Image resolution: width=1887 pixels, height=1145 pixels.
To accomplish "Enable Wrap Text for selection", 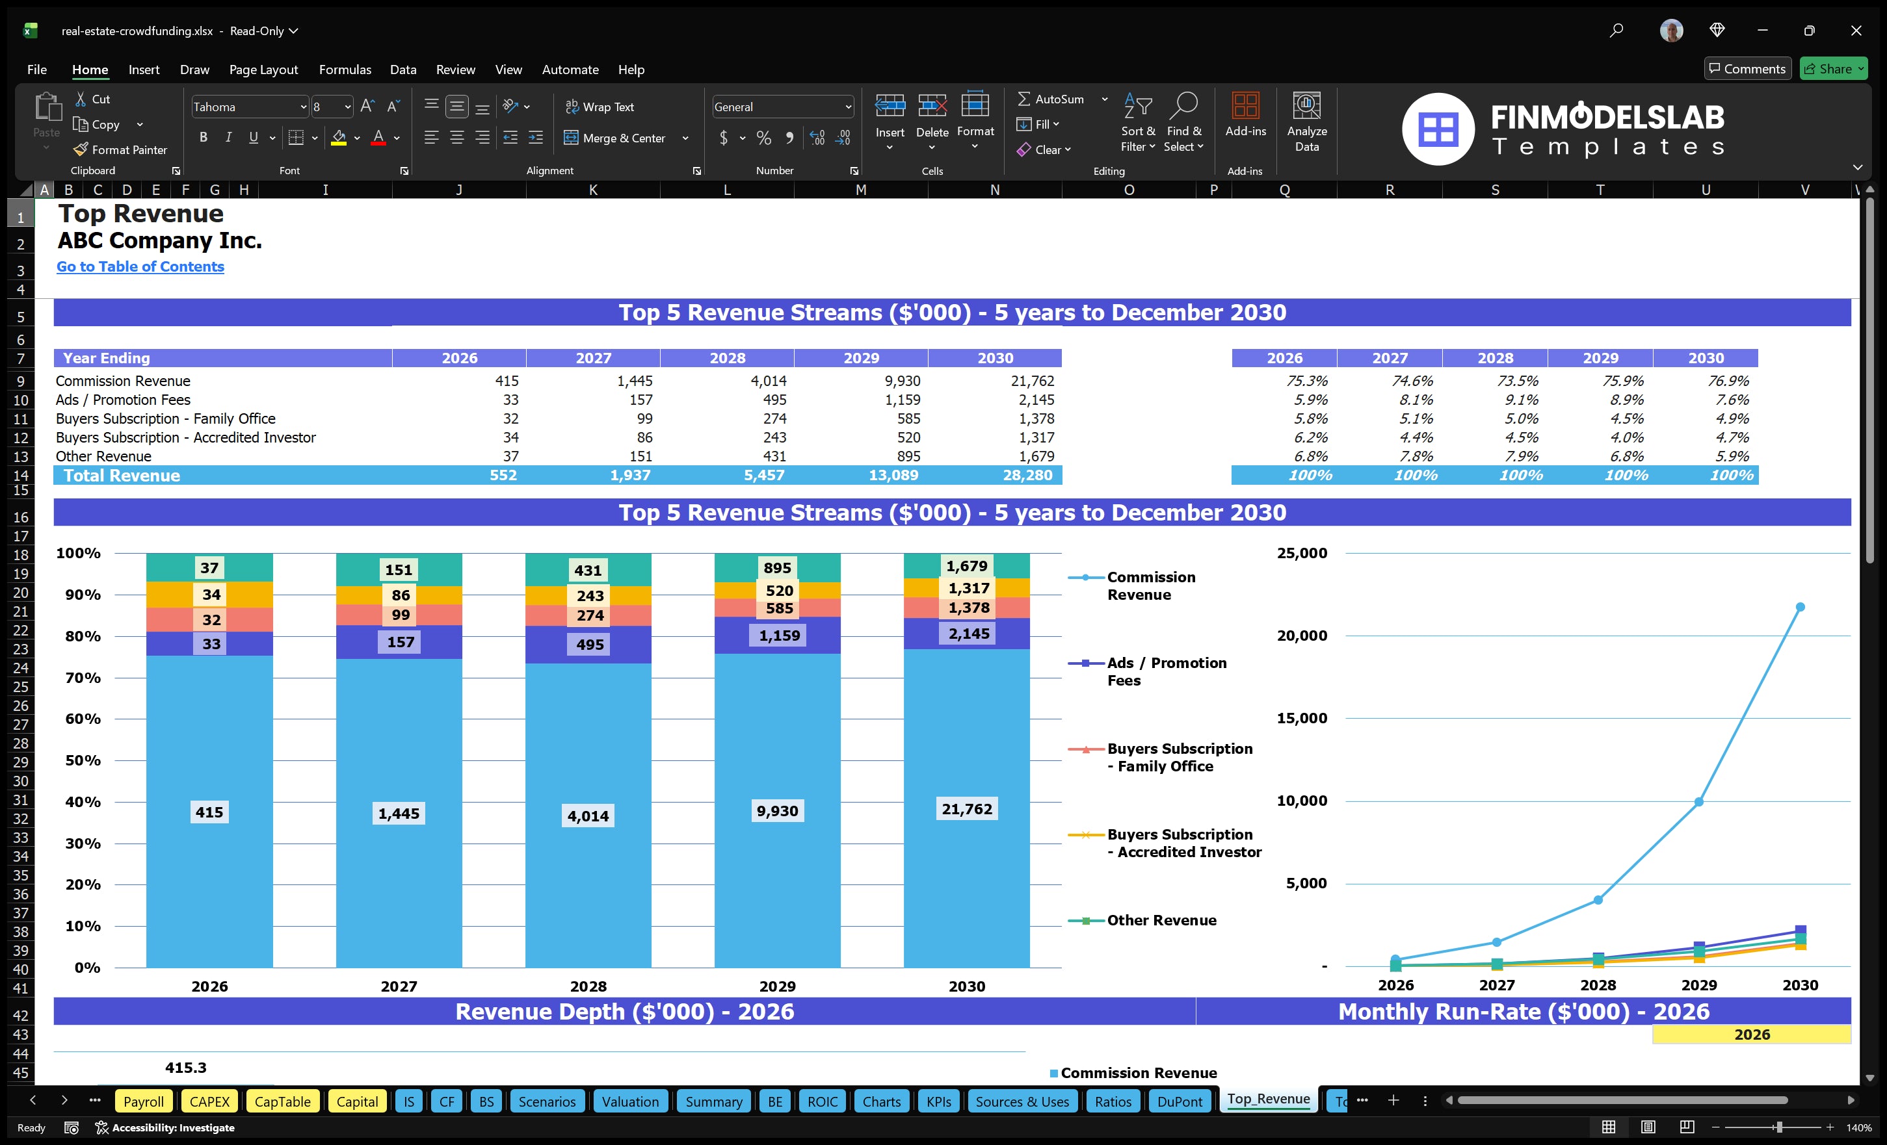I will tap(600, 107).
